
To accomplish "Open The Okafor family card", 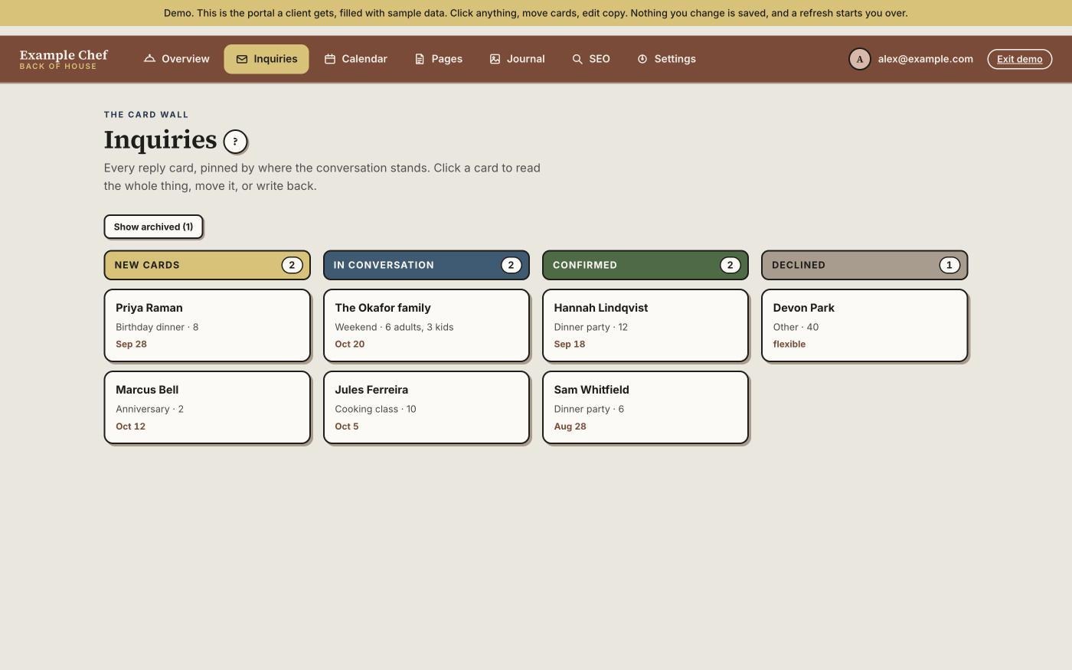I will click(426, 325).
